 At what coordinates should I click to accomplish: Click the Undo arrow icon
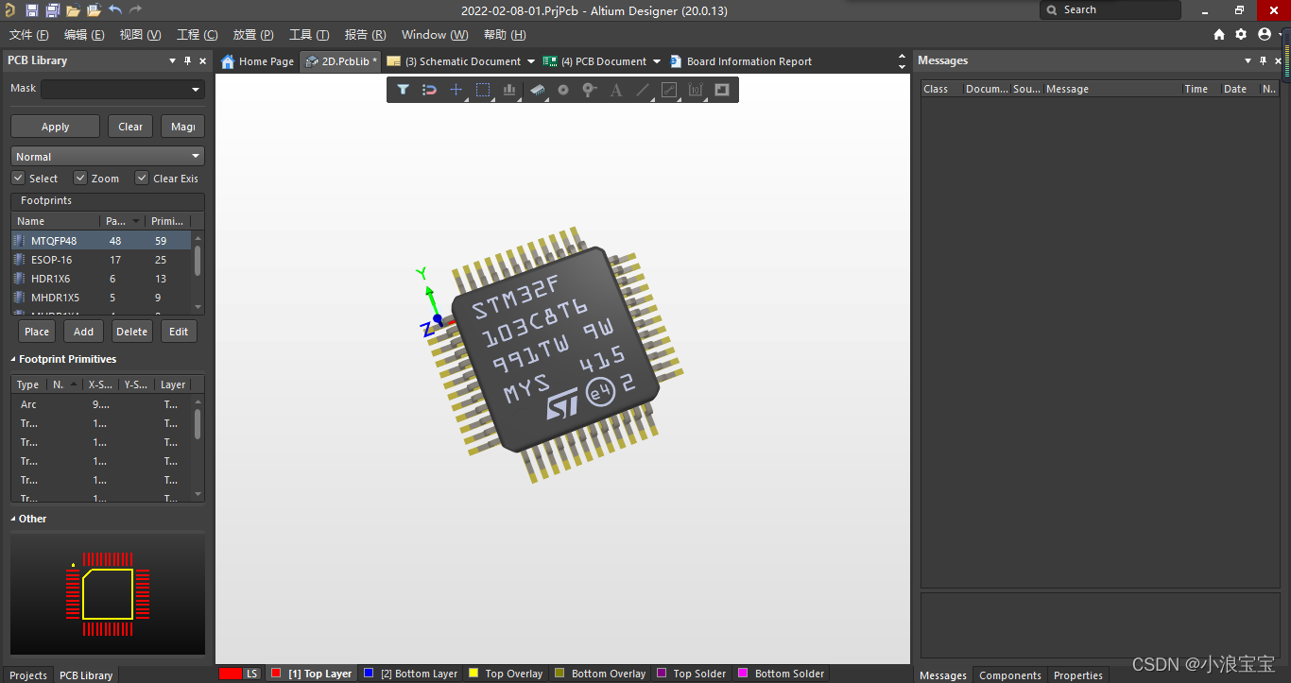click(x=114, y=10)
